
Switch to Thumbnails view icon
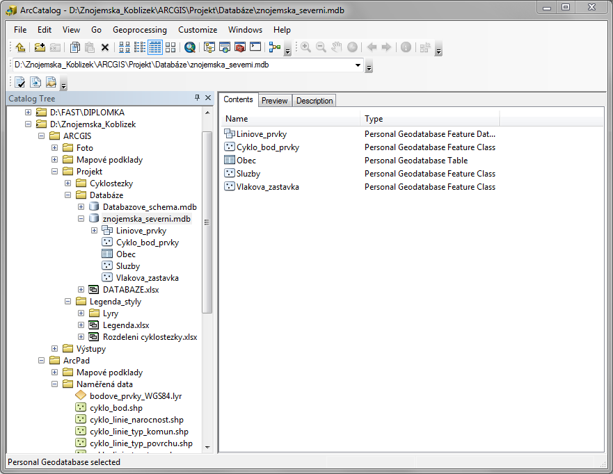(x=170, y=48)
